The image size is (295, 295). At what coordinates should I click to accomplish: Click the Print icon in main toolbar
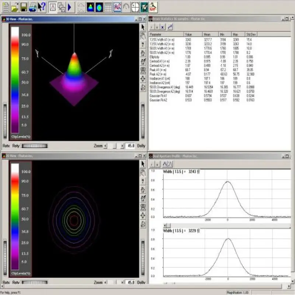[x=32, y=6]
